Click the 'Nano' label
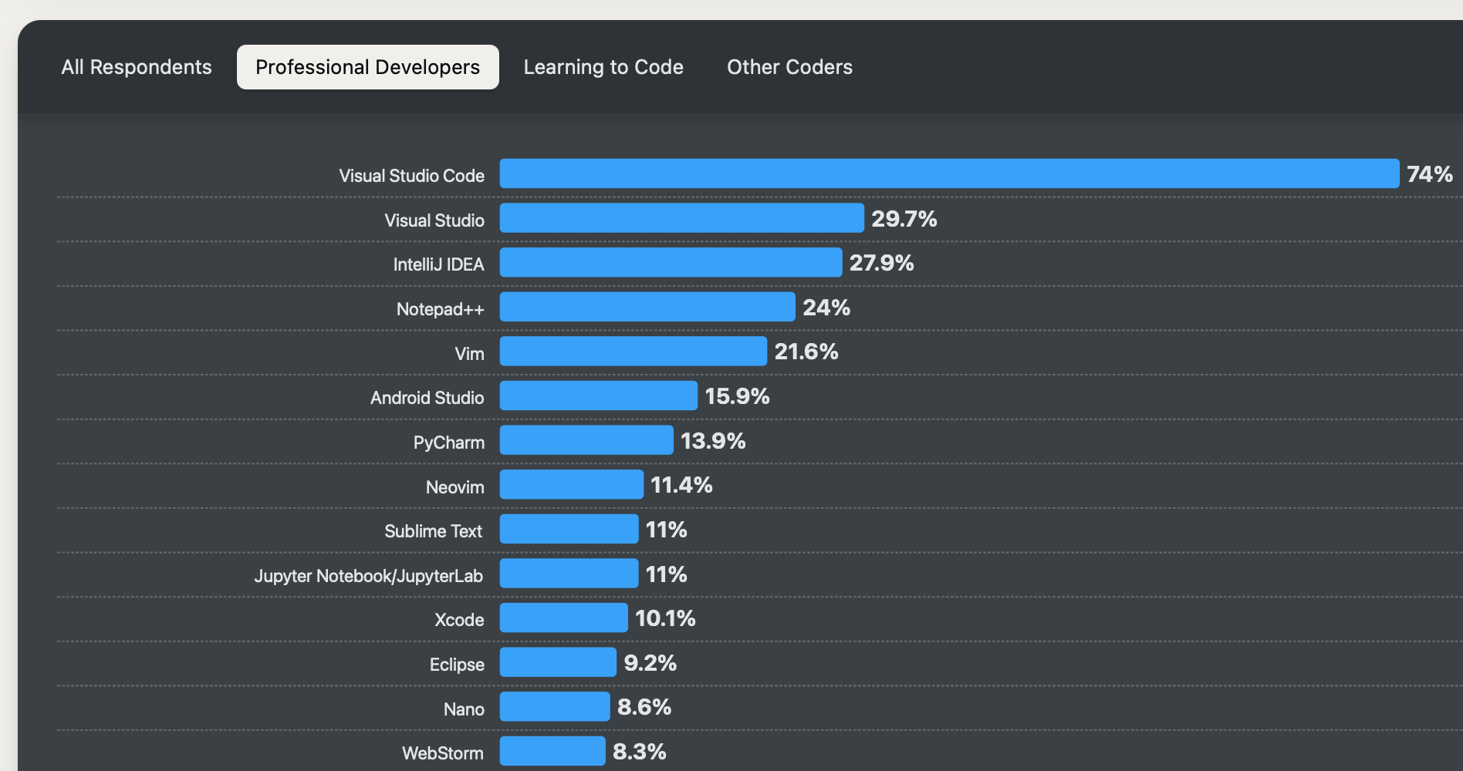The image size is (1463, 771). click(464, 709)
